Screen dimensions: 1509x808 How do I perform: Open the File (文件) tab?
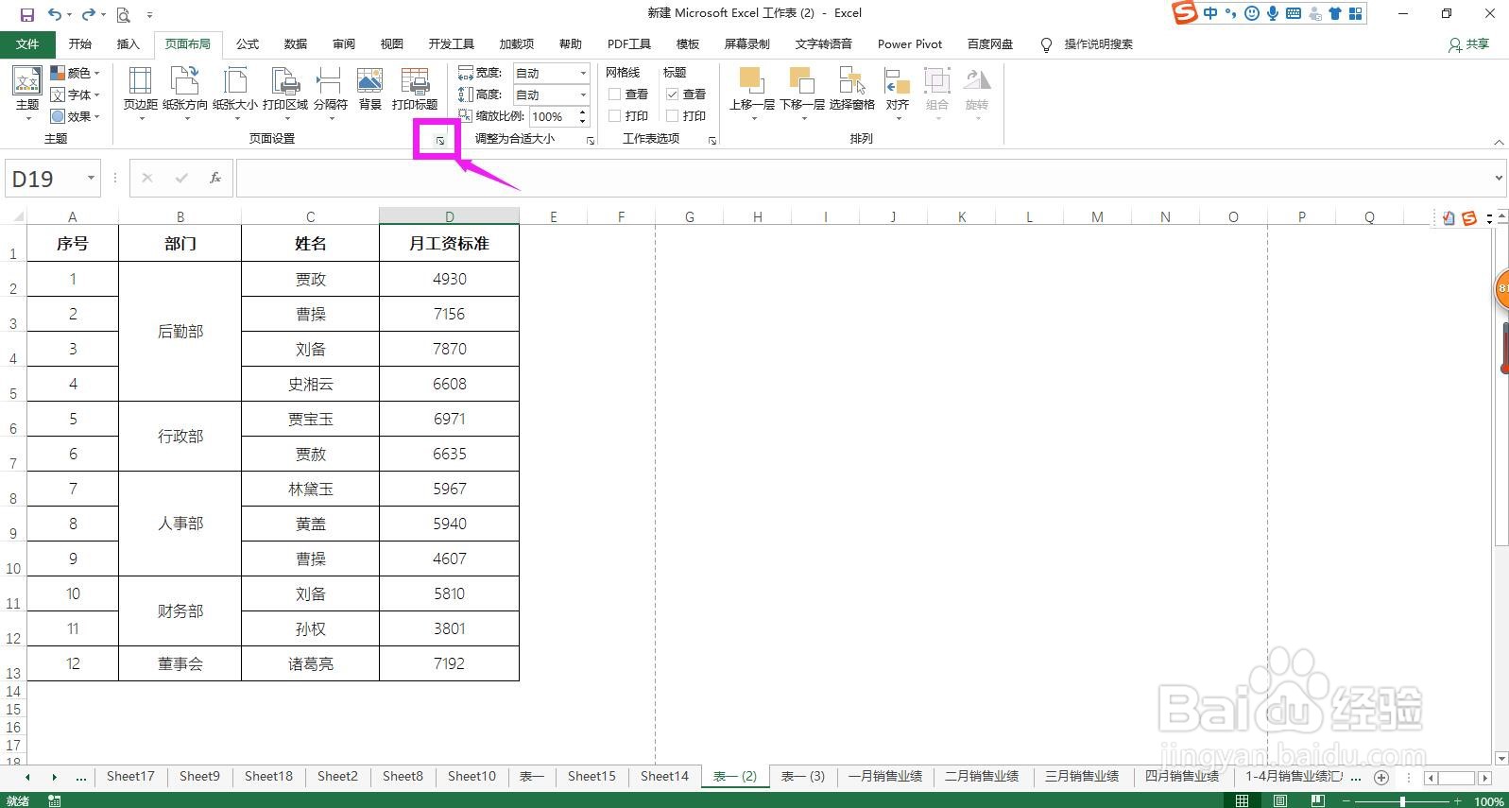27,44
